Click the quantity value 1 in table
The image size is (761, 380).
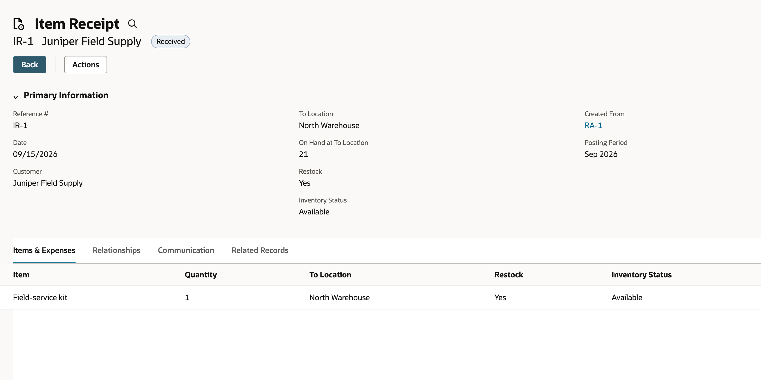coord(187,297)
